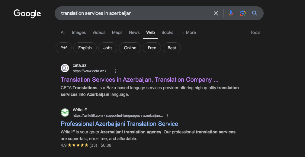This screenshot has height=157, width=305.
Task: Select the Web tab
Action: (x=151, y=33)
